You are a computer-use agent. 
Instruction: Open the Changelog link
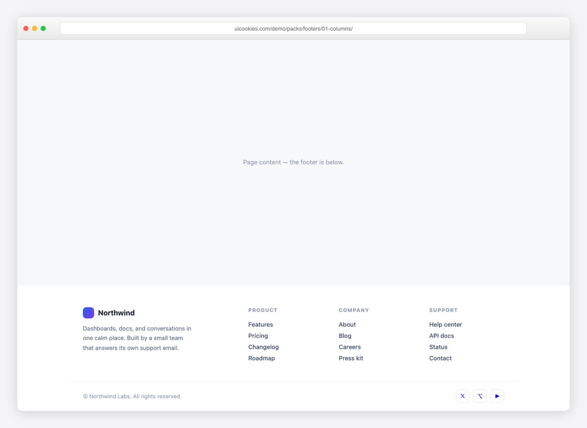[x=264, y=347]
